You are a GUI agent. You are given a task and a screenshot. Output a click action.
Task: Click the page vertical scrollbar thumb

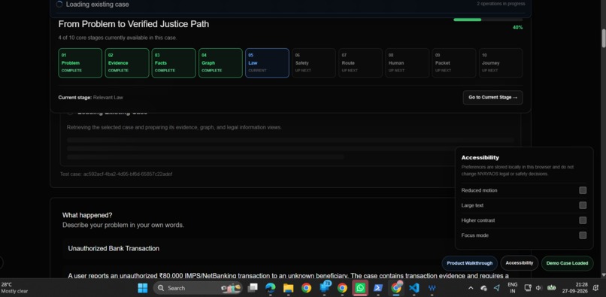click(603, 38)
